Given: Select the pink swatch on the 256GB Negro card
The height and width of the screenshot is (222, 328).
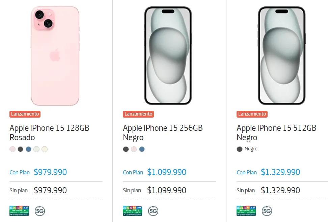Looking at the screenshot, I should tap(134, 149).
